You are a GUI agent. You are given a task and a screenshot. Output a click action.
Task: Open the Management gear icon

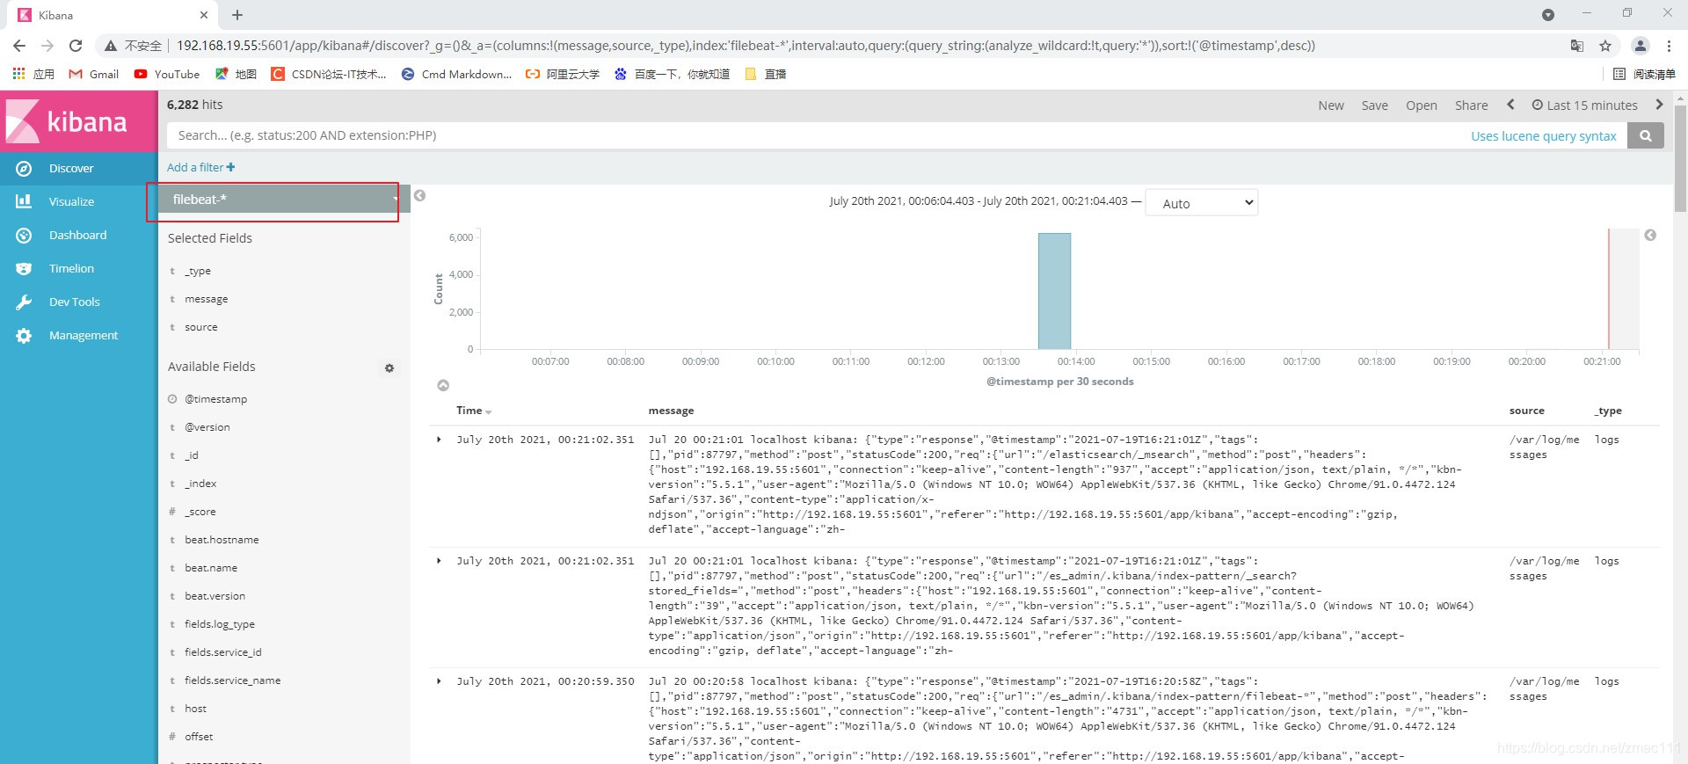pyautogui.click(x=24, y=335)
